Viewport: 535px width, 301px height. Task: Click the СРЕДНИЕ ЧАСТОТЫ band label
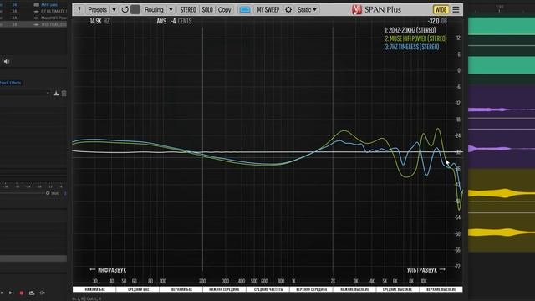(x=268, y=289)
